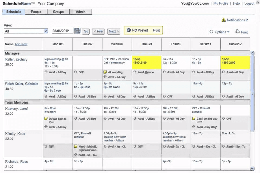260x173 pixels.
Task: Open the calendar date picker icon
Action: [77, 31]
